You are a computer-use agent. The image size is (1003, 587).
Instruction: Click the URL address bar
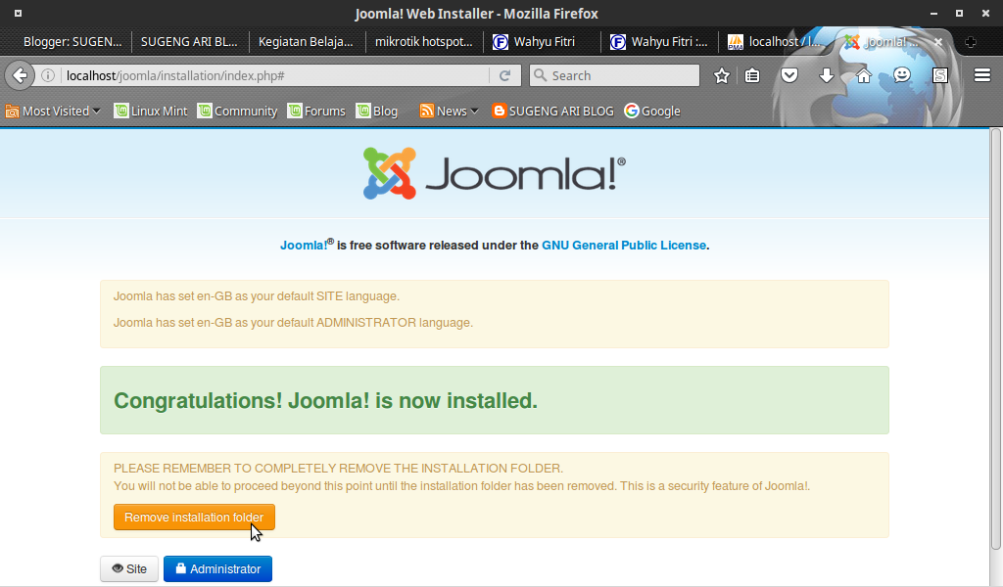point(275,75)
